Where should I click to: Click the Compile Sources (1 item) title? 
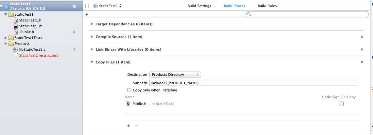[119, 37]
